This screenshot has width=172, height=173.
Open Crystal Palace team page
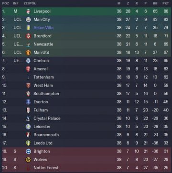pyautogui.click(x=47, y=119)
